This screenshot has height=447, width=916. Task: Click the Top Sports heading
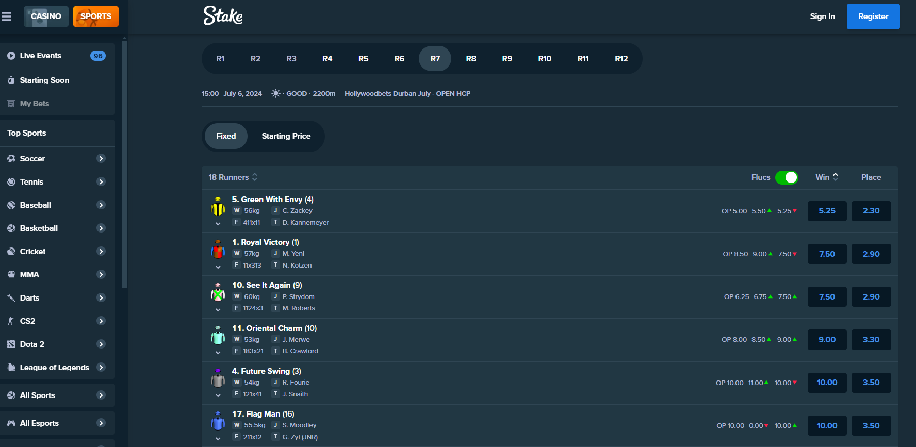tap(27, 133)
